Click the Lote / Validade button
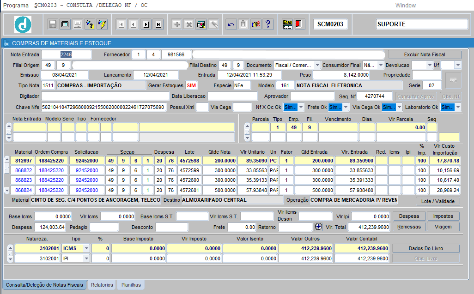This screenshot has height=294, width=474. (438, 201)
